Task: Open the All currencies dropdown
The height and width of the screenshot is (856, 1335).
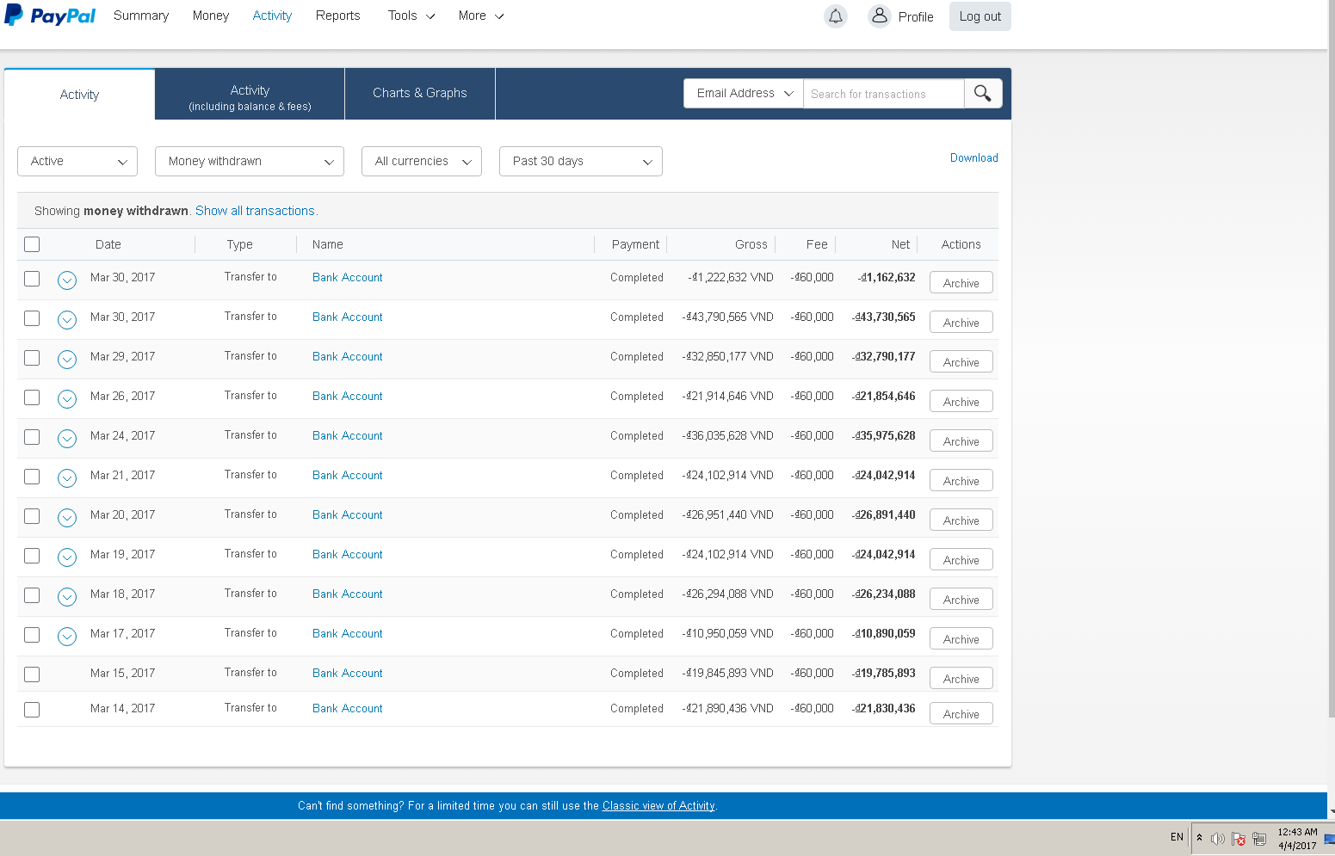Action: point(422,161)
